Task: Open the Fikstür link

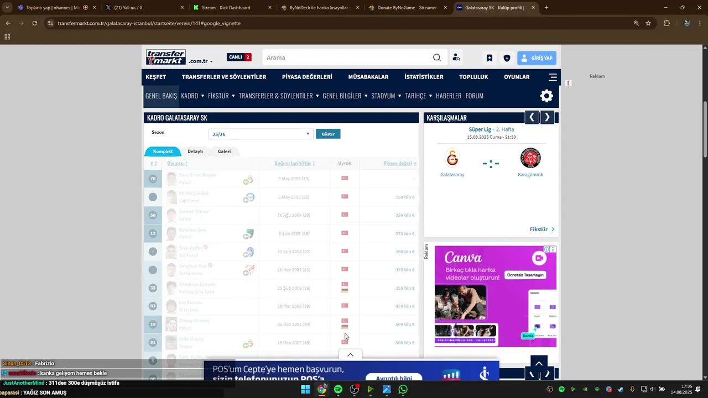Action: [542, 229]
